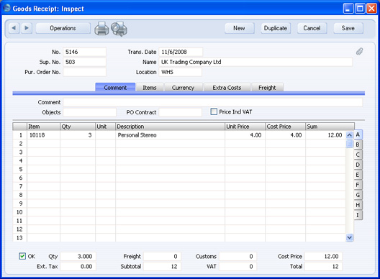Image resolution: width=380 pixels, height=279 pixels.
Task: Click the Sup. No. field showing 503
Action: pos(85,62)
